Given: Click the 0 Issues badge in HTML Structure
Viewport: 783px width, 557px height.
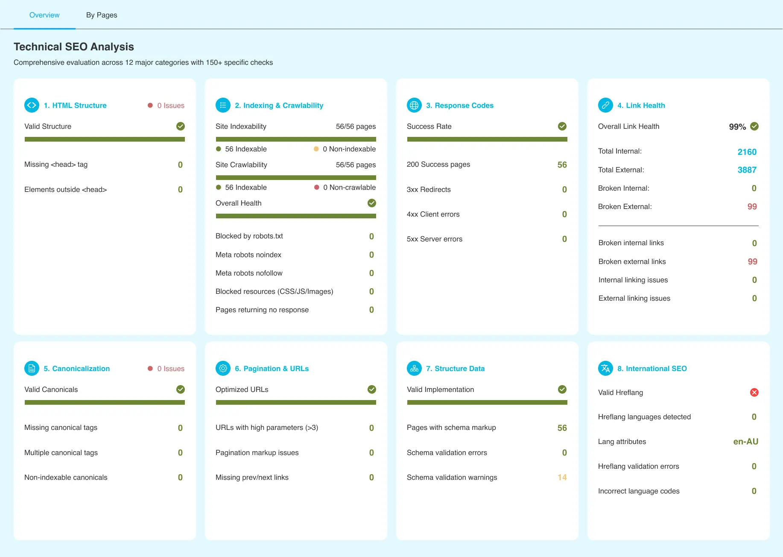Looking at the screenshot, I should point(167,105).
